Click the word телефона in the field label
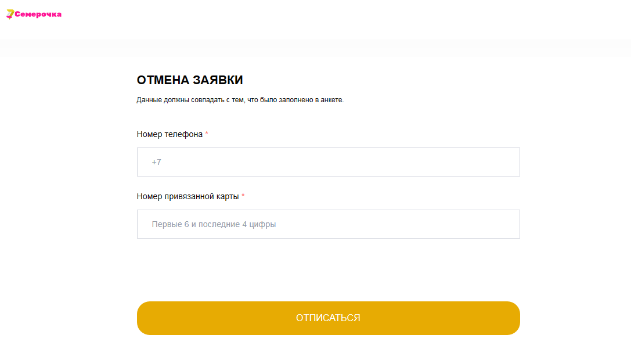The image size is (631, 342). pos(183,134)
